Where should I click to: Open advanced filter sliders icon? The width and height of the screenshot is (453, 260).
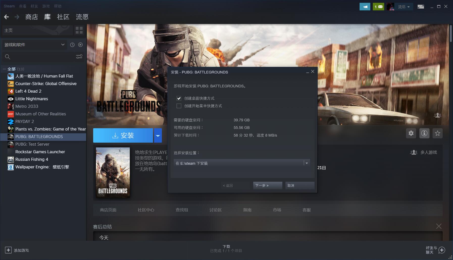point(79,57)
